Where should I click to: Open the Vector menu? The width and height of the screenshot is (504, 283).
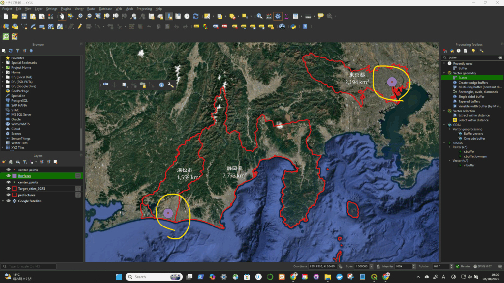(79, 9)
